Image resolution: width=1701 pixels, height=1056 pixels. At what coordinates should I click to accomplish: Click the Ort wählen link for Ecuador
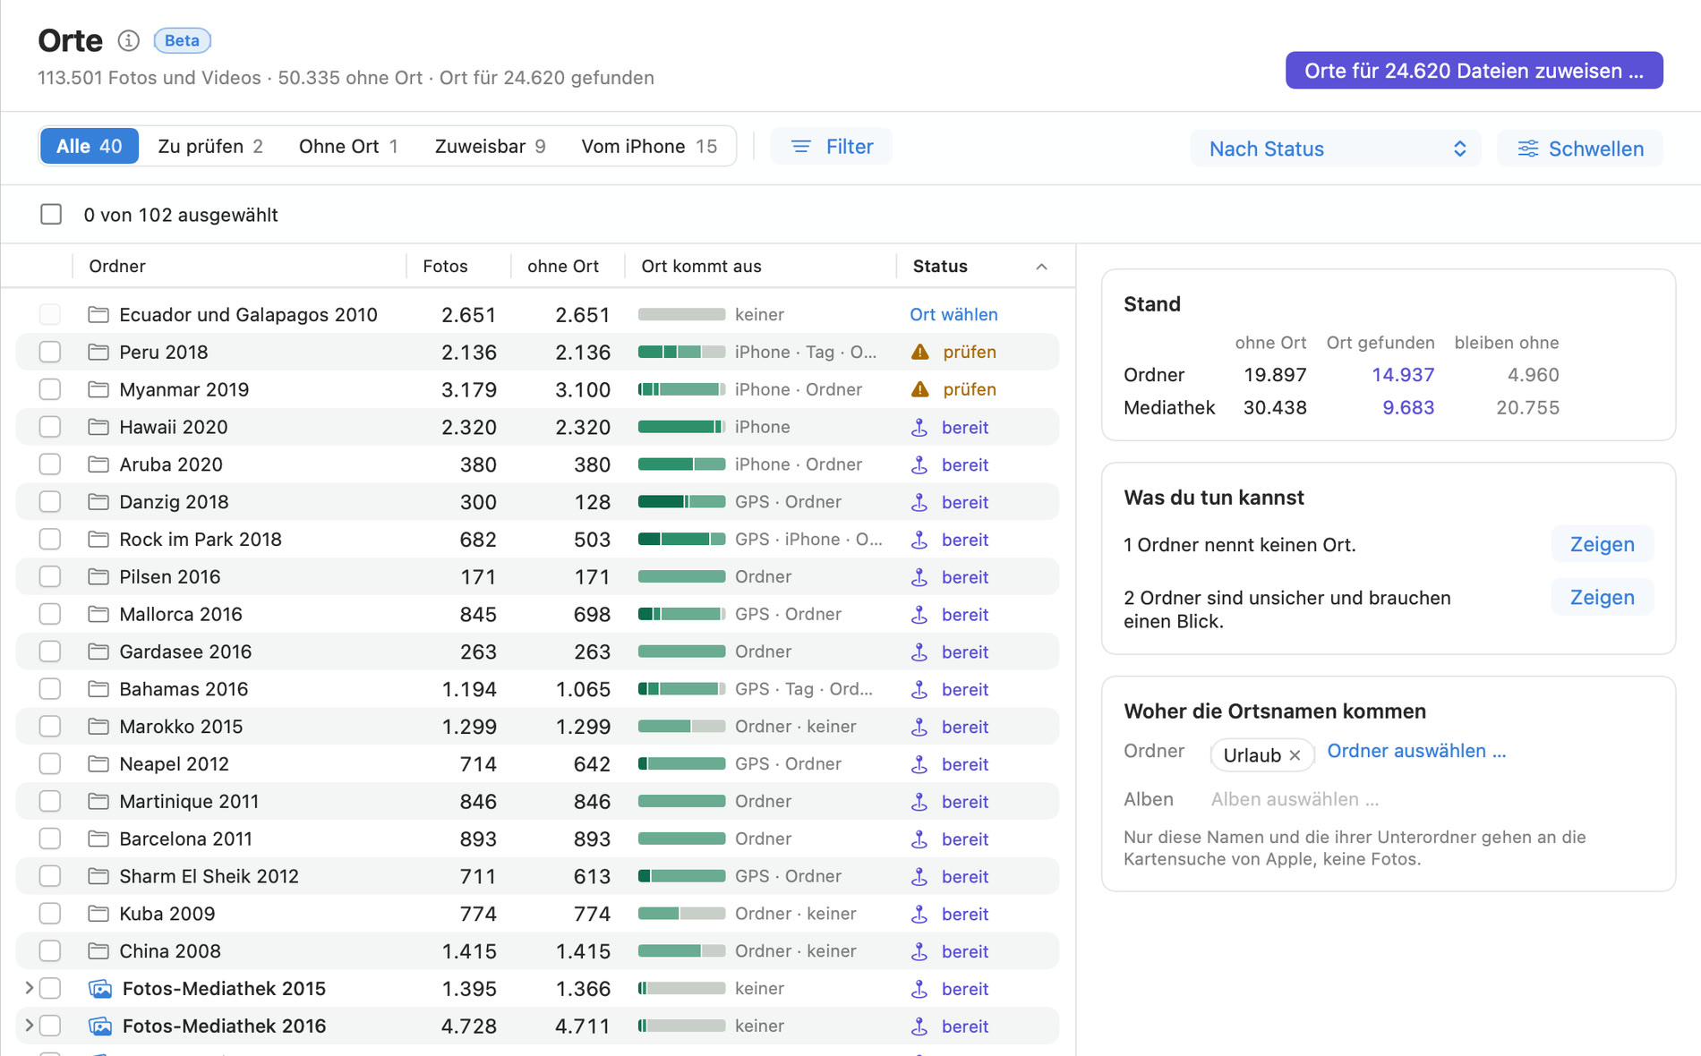953,314
